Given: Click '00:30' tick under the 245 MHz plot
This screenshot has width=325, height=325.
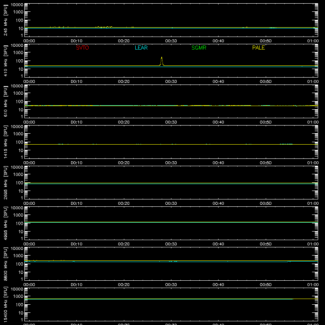Looking at the screenshot, I should tap(171, 41).
